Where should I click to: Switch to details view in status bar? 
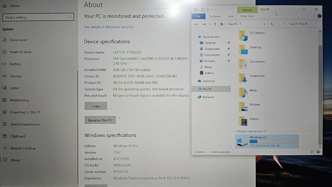coord(313,152)
